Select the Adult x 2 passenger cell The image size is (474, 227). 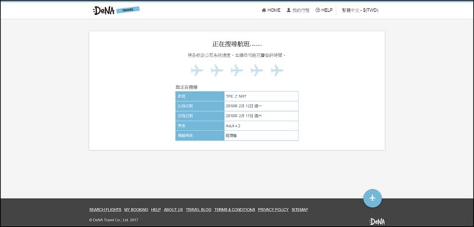(261, 126)
